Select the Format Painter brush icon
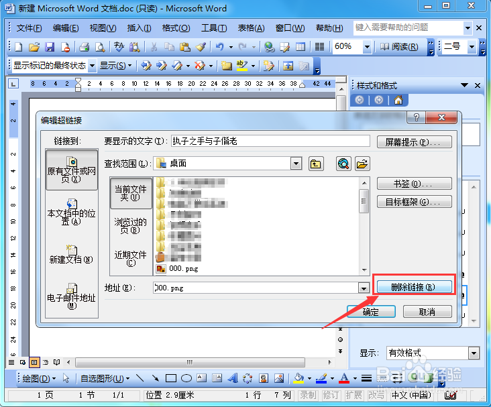This screenshot has width=491, height=407. coord(201,47)
